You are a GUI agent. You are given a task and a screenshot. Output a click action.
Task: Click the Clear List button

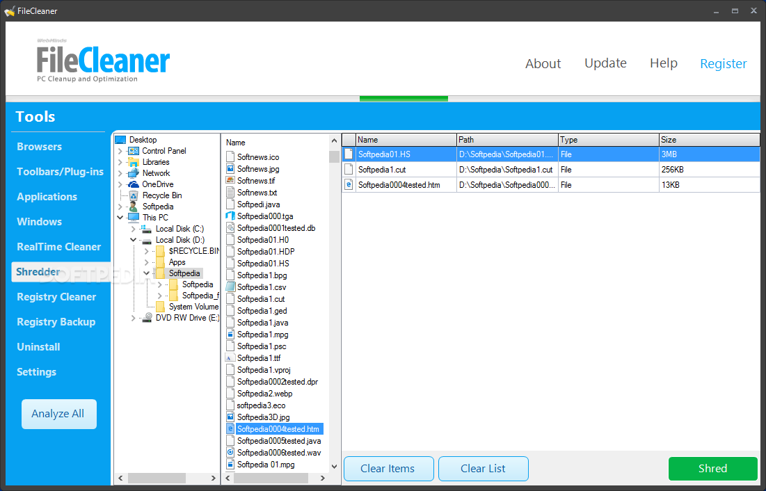point(483,469)
